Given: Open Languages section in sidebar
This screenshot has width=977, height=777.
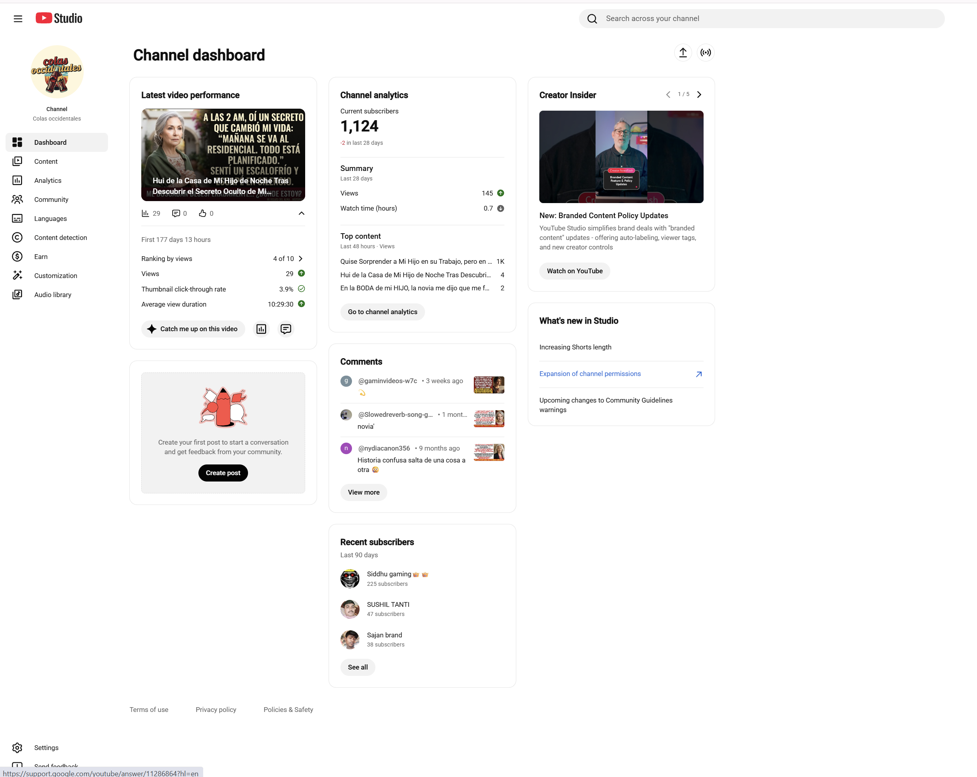Looking at the screenshot, I should (57, 218).
